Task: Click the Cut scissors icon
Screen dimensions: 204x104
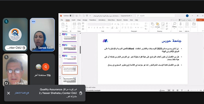Action: pyautogui.click(x=67, y=23)
